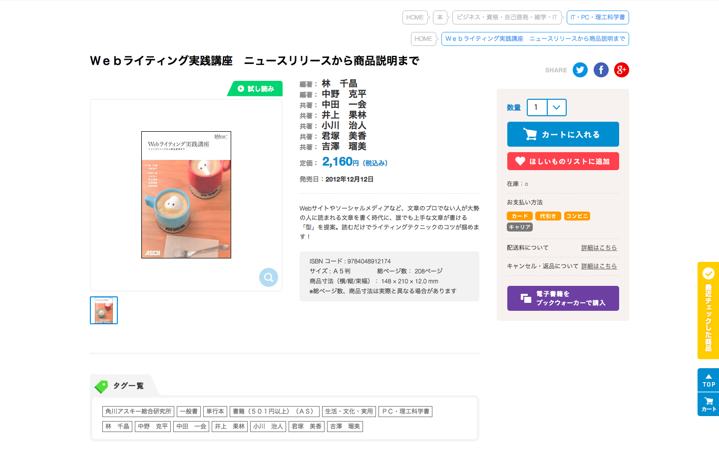Share the book on Twitter
Screen dimensions: 719x449
coord(580,70)
